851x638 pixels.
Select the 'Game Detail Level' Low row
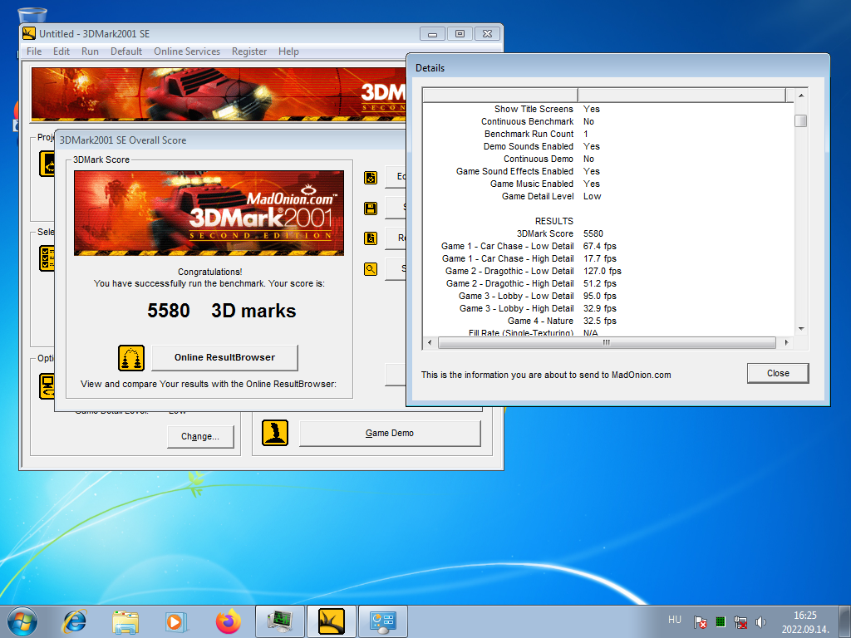coord(608,196)
